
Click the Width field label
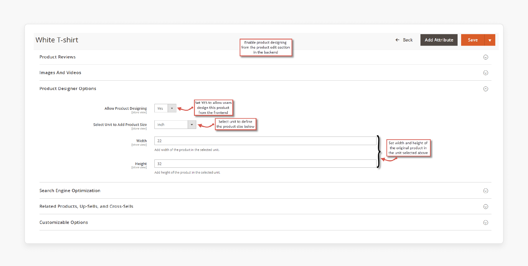pyautogui.click(x=141, y=141)
